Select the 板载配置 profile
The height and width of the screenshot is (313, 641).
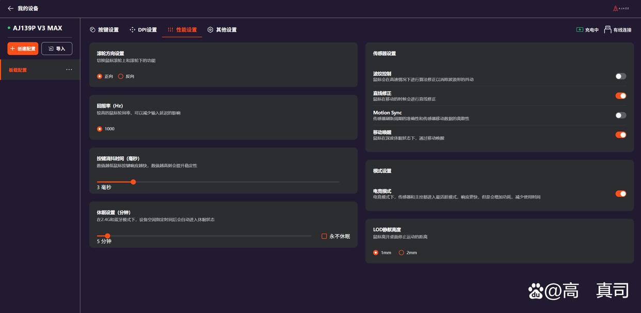(x=40, y=70)
